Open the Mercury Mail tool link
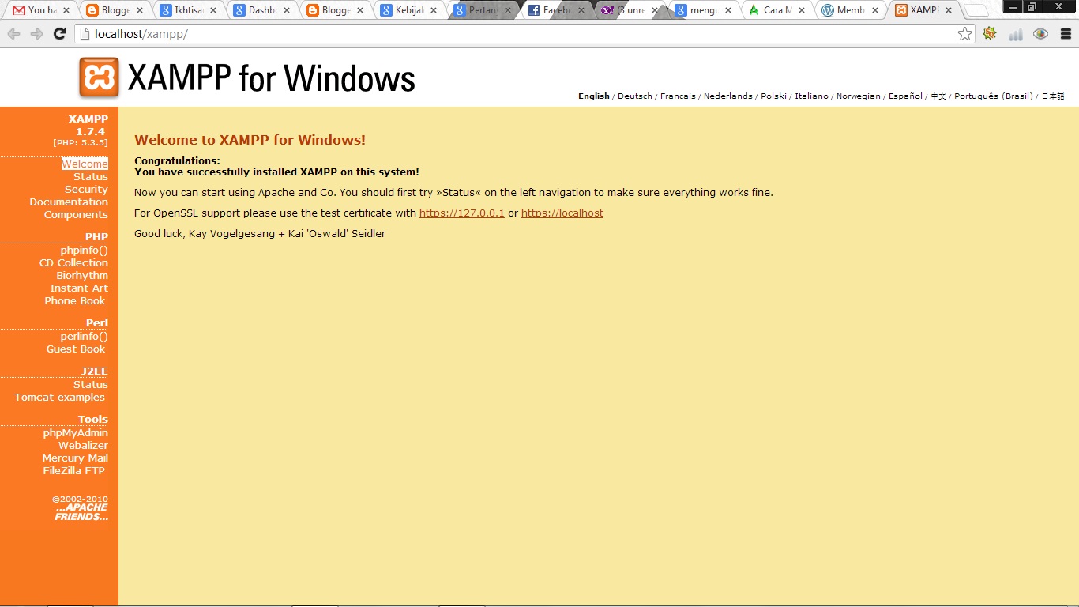Screen dimensions: 1079x607 [x=75, y=458]
